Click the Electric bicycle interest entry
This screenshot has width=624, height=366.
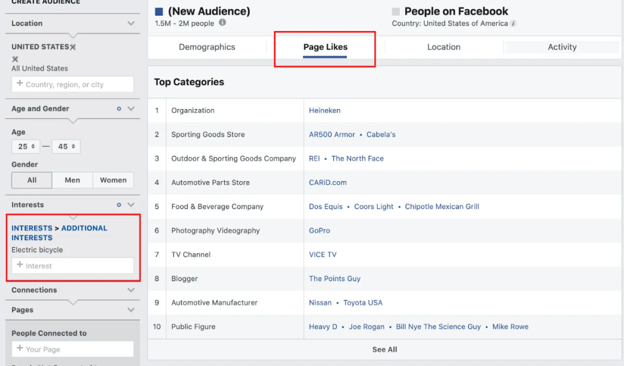tap(37, 250)
